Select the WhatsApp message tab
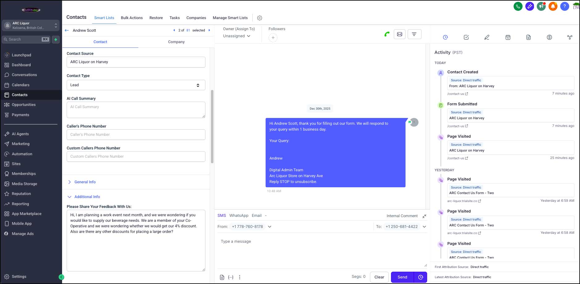 tap(239, 216)
